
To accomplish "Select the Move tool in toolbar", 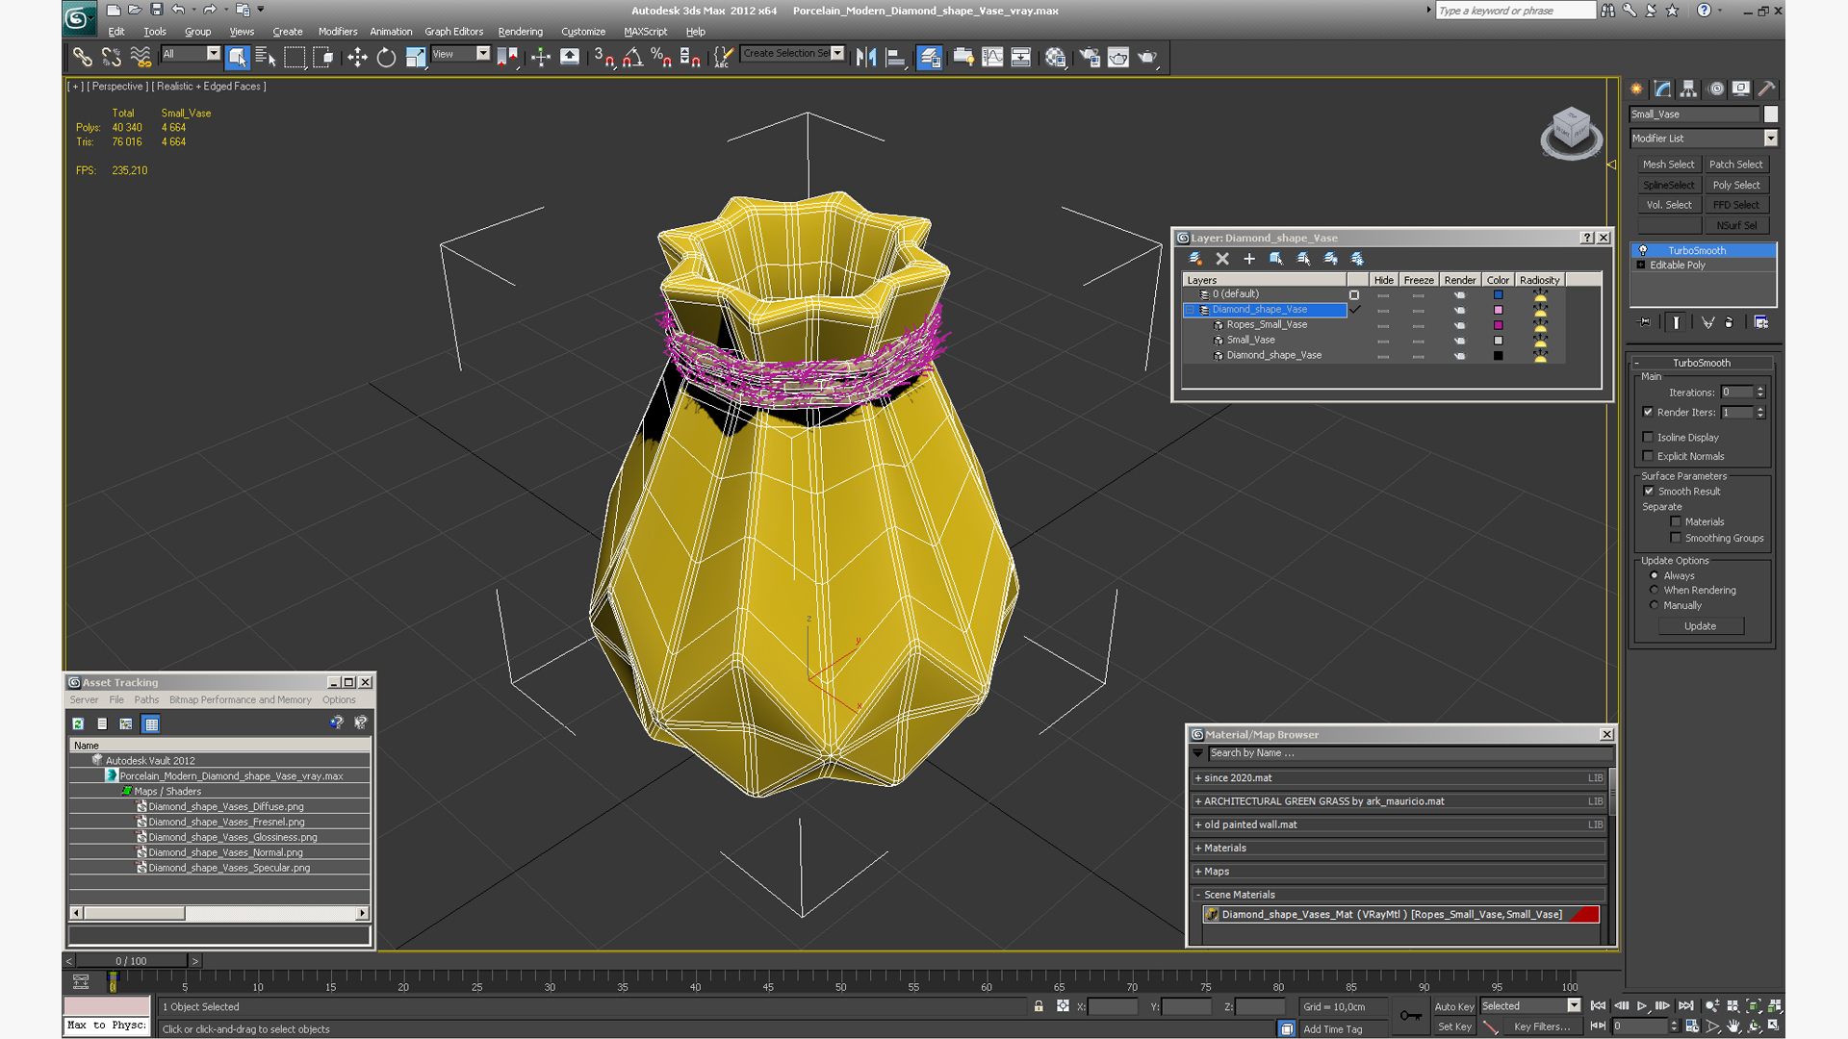I will (357, 58).
